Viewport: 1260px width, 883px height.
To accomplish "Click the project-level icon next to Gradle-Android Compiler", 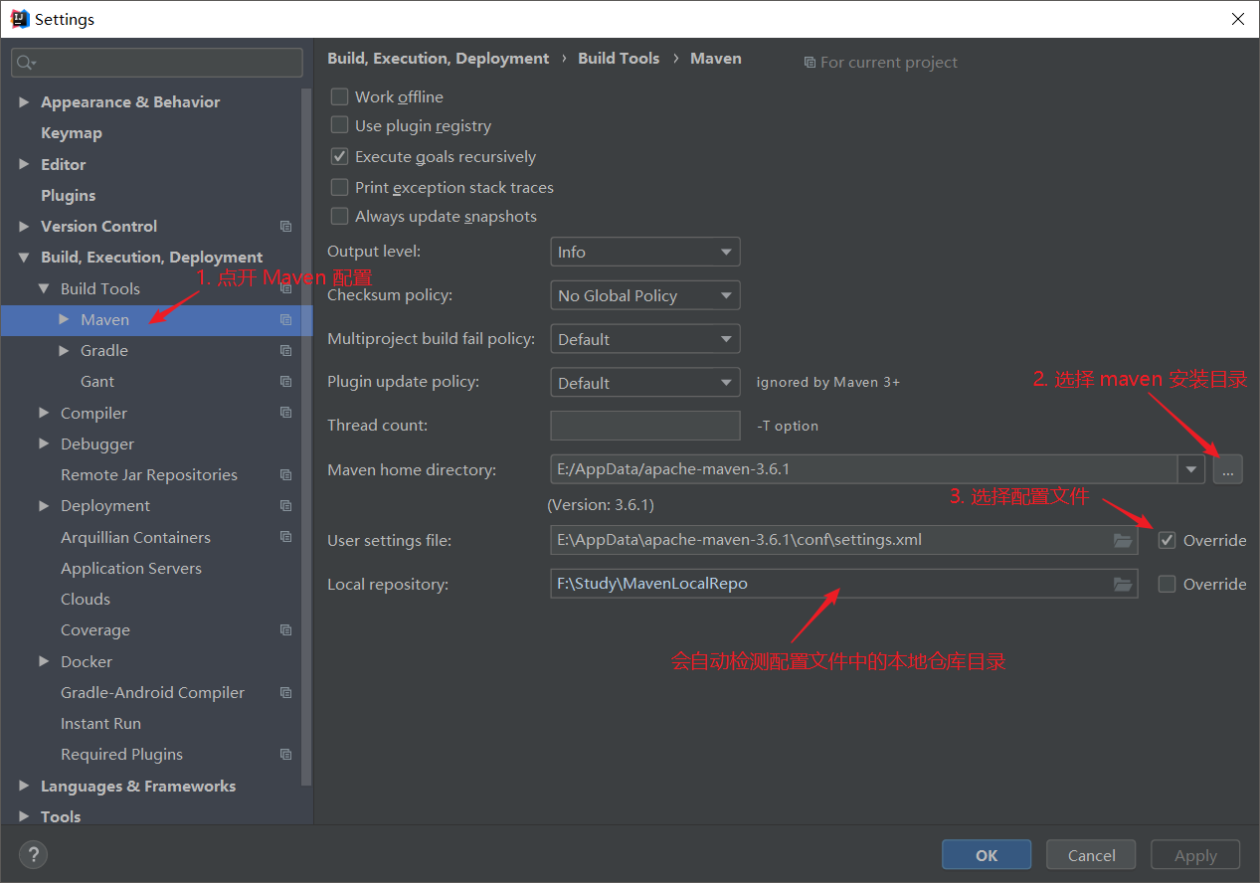I will tap(285, 693).
